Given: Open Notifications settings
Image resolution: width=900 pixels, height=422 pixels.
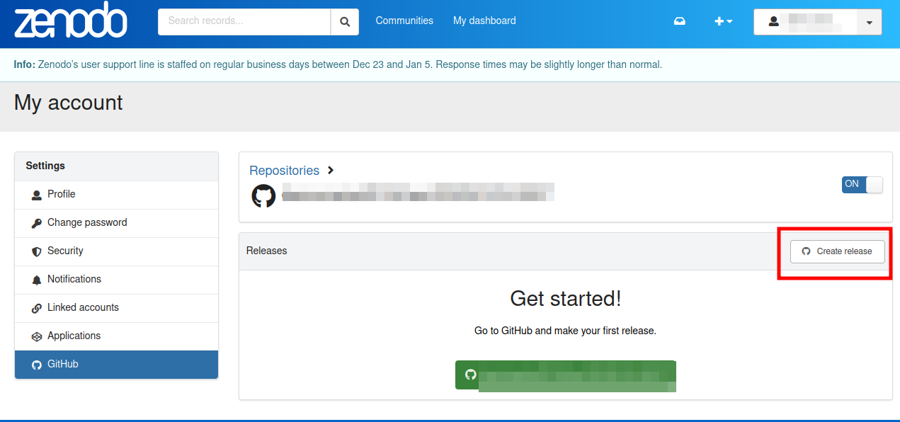Looking at the screenshot, I should [x=116, y=280].
